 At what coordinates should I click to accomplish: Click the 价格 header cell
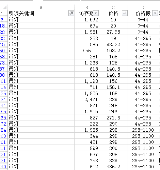click(113, 13)
